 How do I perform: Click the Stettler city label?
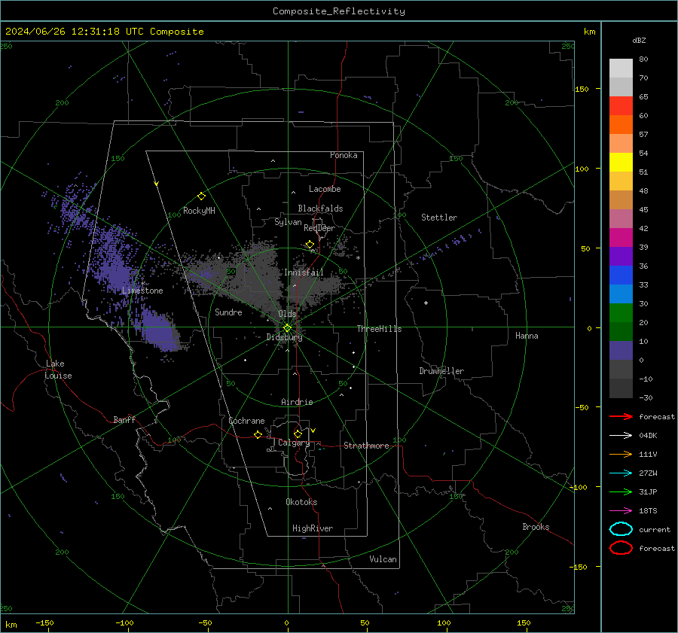439,218
